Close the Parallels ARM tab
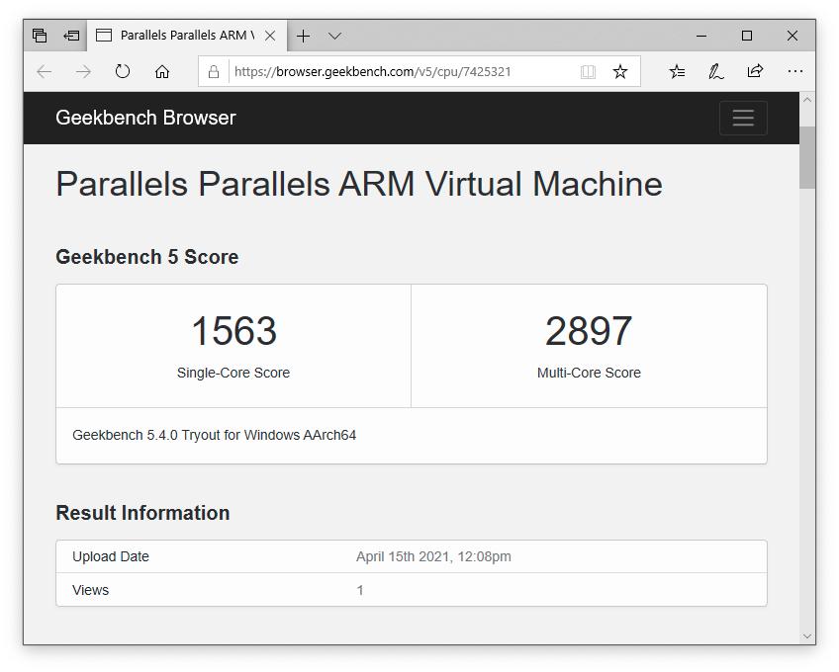Screen dimensions: 839x672 point(270,36)
